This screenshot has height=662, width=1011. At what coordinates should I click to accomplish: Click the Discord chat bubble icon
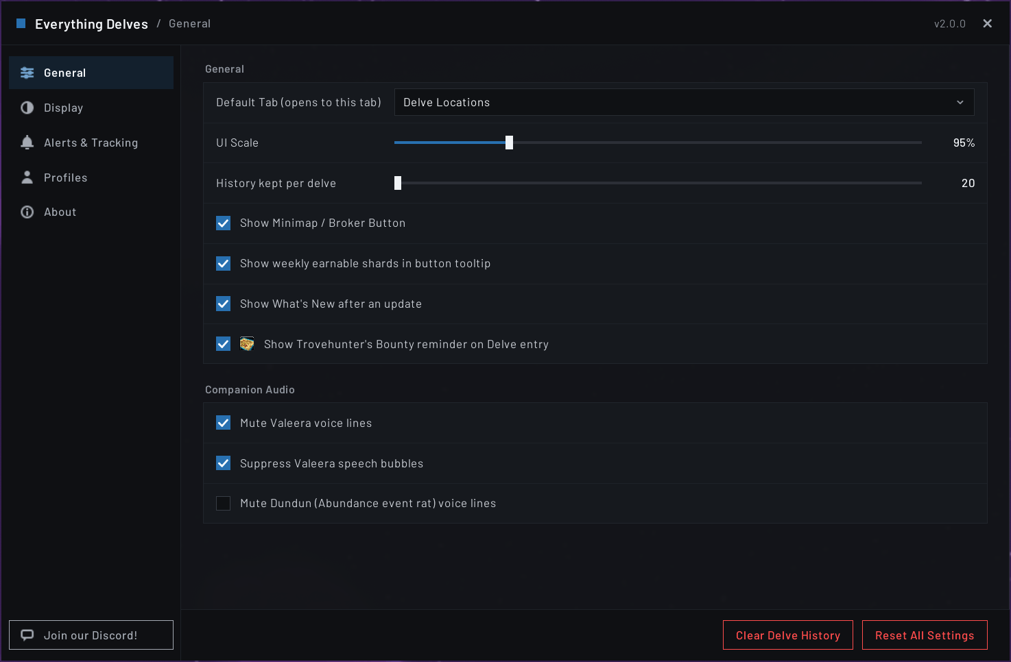[27, 635]
